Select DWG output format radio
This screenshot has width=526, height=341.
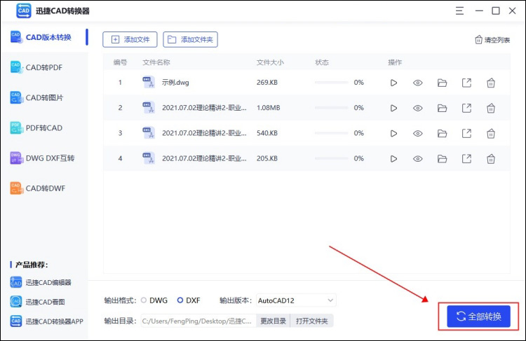coord(144,300)
